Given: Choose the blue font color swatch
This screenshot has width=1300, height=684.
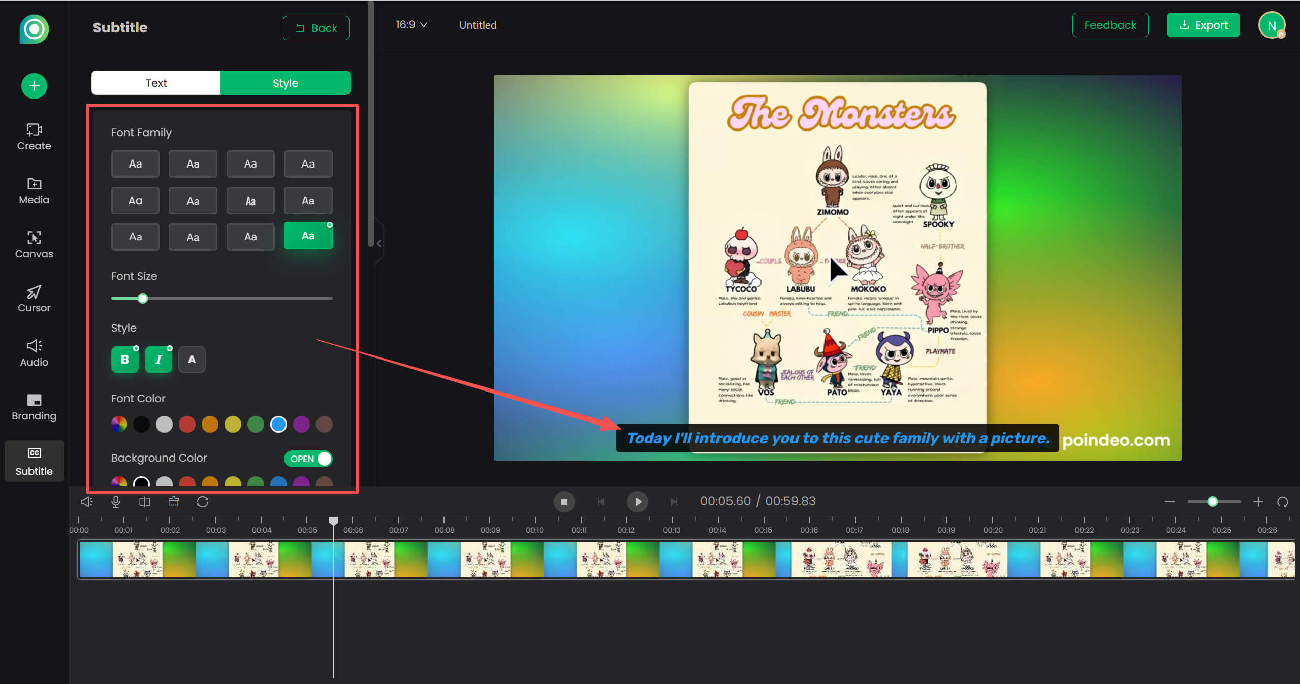Looking at the screenshot, I should 278,424.
